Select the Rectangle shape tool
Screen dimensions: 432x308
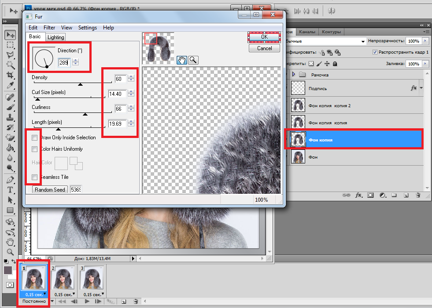click(10, 210)
